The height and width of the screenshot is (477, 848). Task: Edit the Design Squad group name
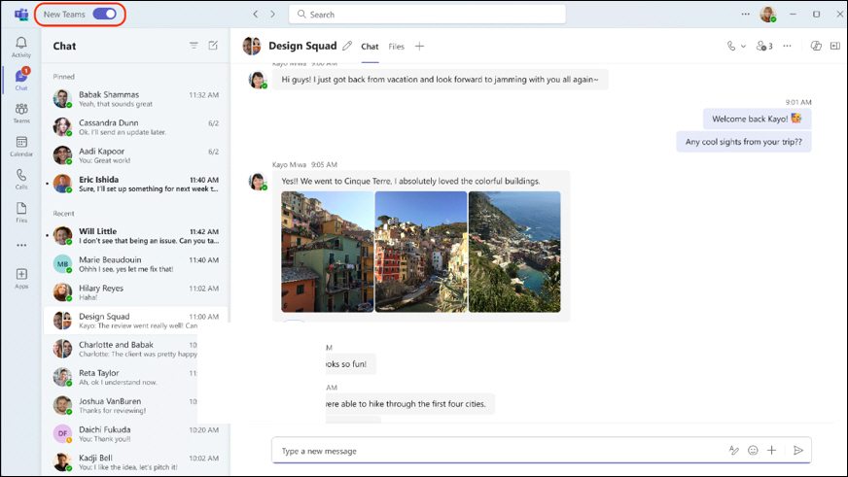(347, 46)
